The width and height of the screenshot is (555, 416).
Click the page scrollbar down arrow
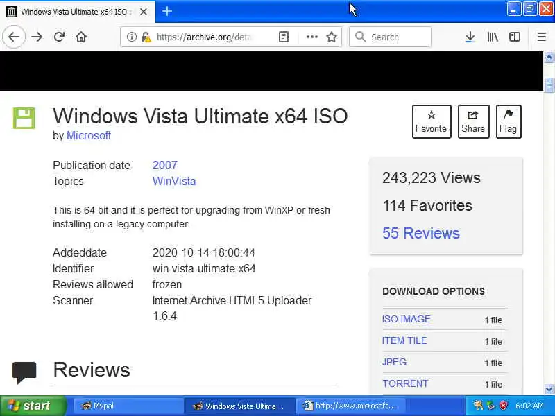click(549, 390)
